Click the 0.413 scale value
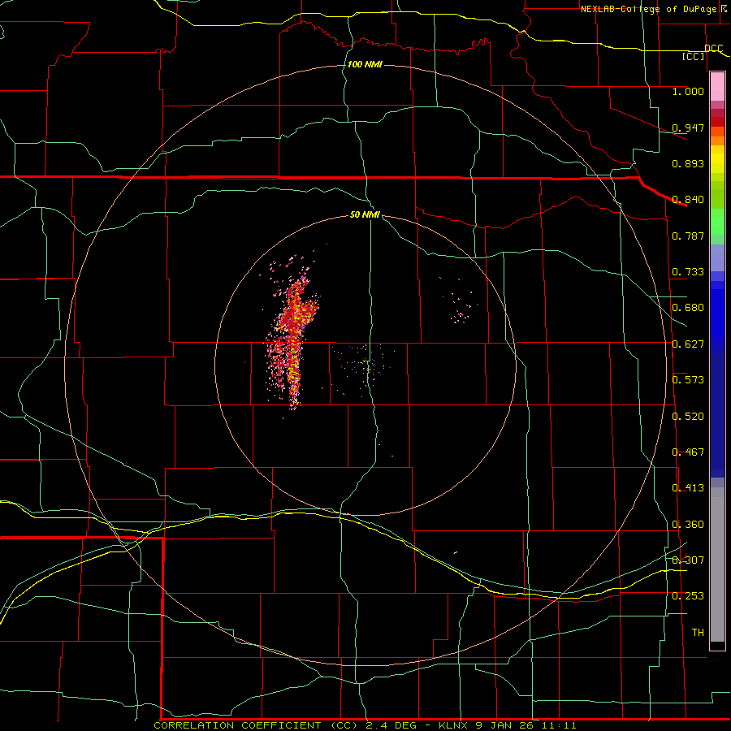This screenshot has height=731, width=731. pyautogui.click(x=688, y=488)
